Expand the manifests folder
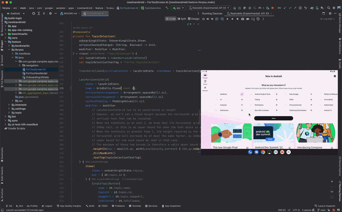Viewport: 342px width, 212px height. tap(12, 54)
